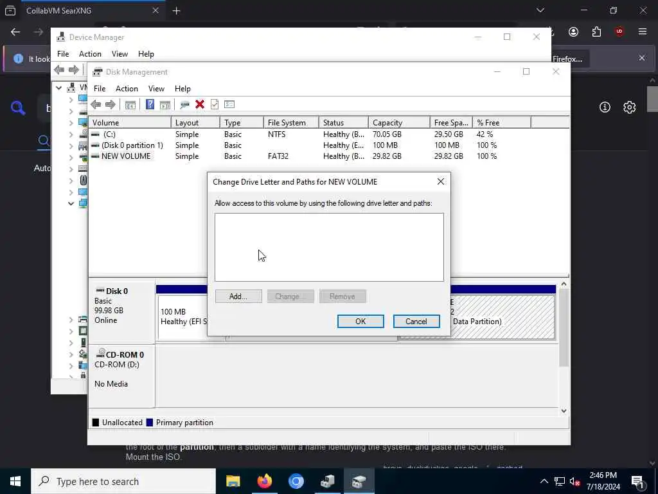Open the View menu in Disk Management
Image resolution: width=658 pixels, height=494 pixels.
tap(156, 89)
